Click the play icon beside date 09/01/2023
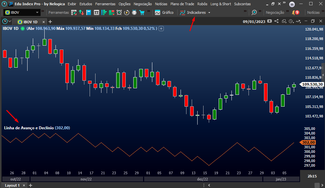The width and height of the screenshot is (325, 188). [270, 21]
